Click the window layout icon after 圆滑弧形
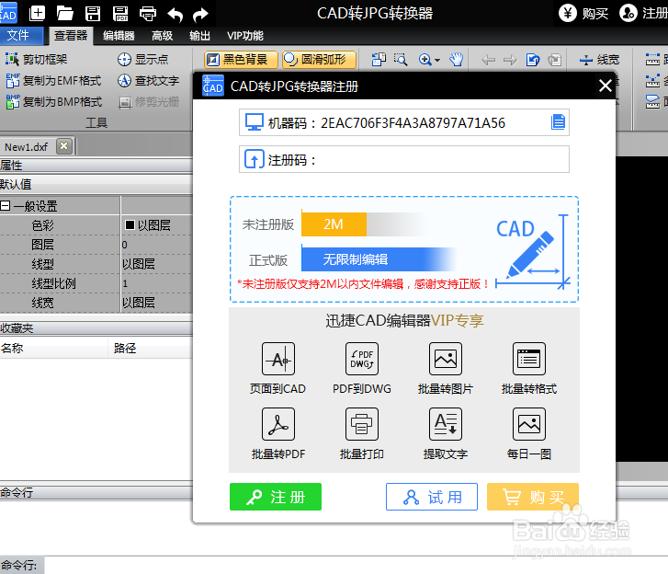668x574 pixels. [x=379, y=60]
